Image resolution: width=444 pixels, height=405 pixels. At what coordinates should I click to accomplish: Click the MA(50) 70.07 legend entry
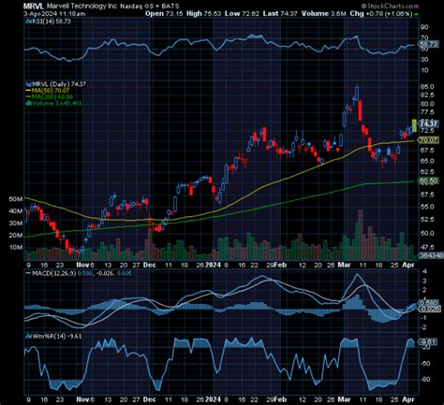(x=51, y=91)
